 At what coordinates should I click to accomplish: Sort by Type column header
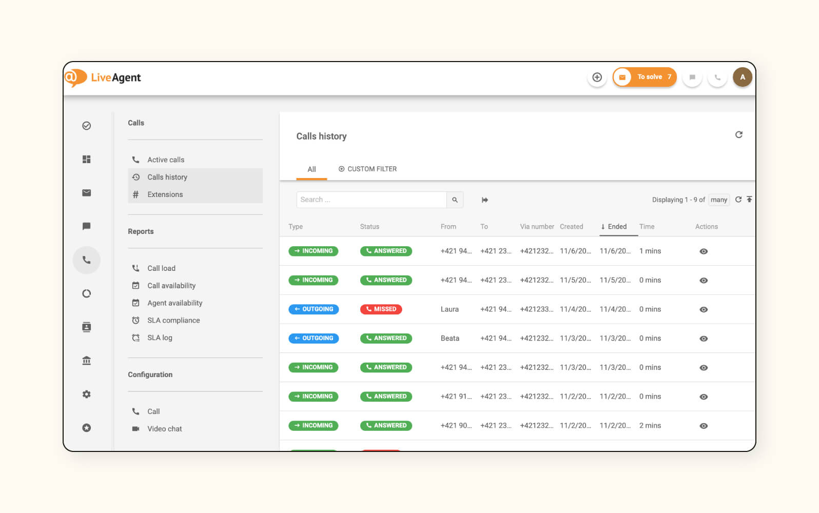coord(296,227)
